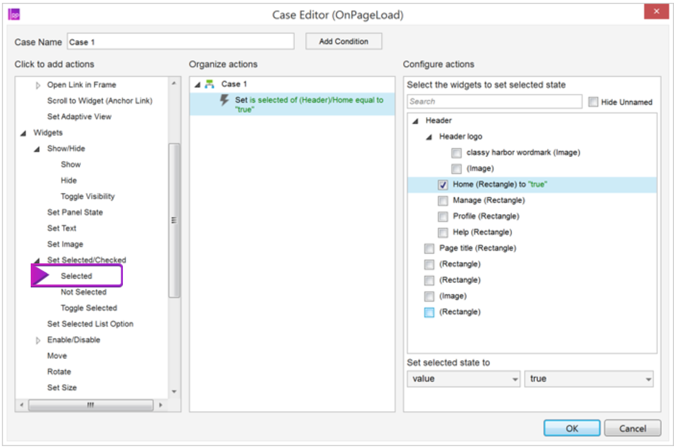Collapse the Widgets tree group
This screenshot has width=674, height=447.
click(x=23, y=133)
